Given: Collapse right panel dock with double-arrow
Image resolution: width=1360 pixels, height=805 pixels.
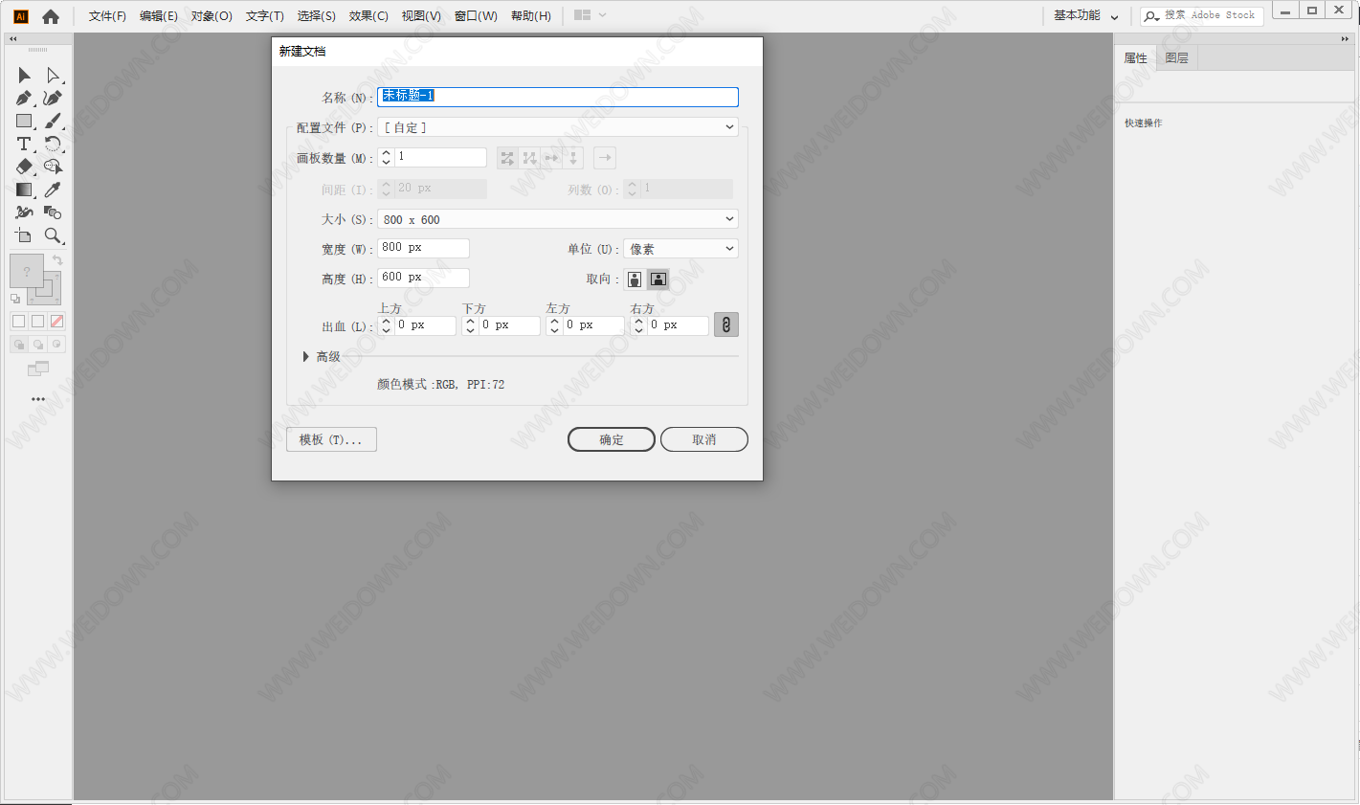Looking at the screenshot, I should [1345, 39].
